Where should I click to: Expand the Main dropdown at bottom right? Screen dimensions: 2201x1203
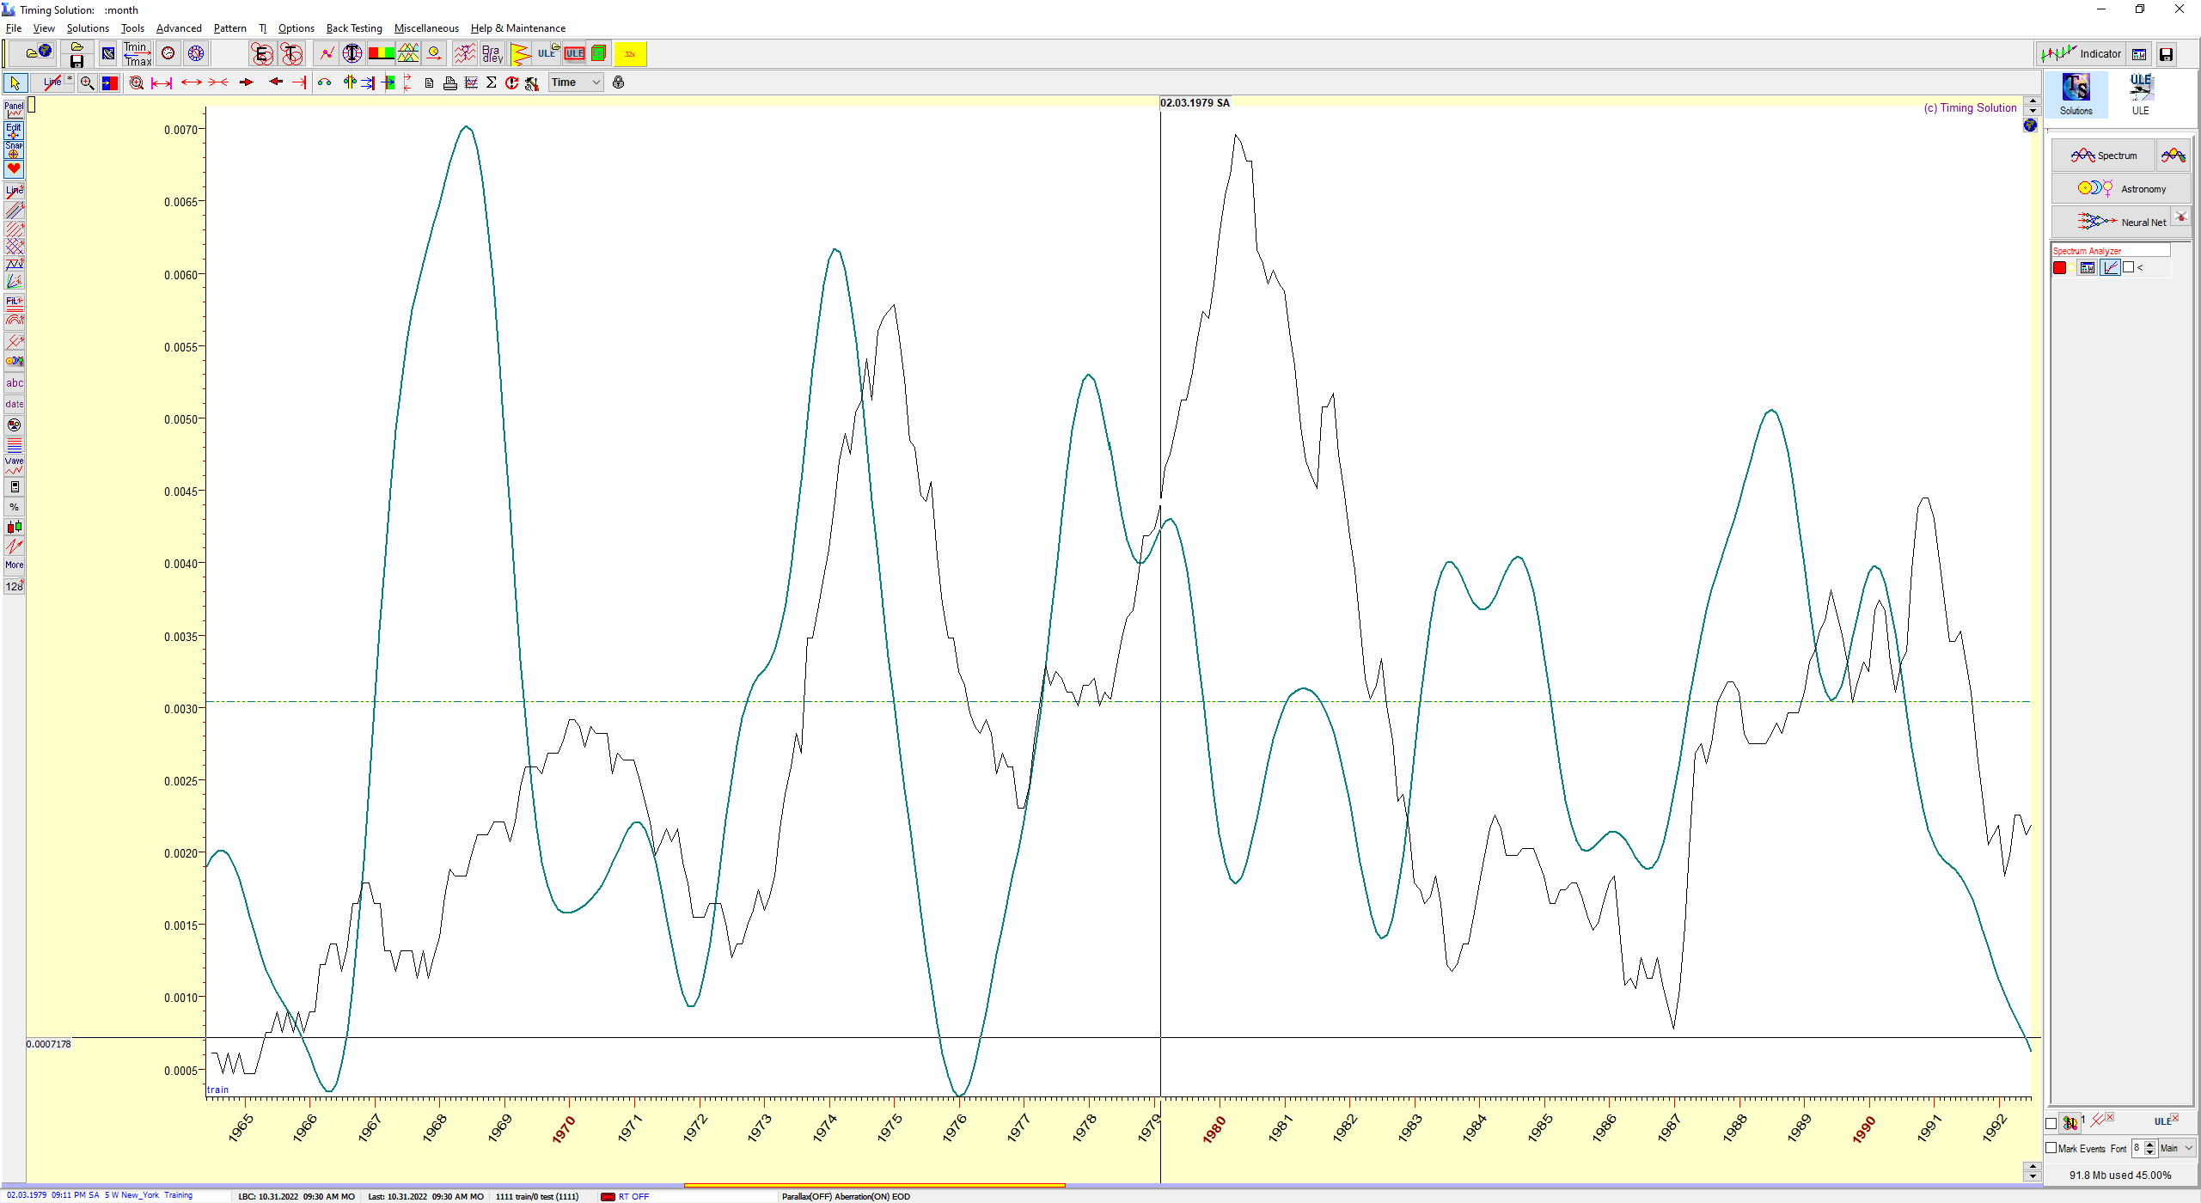2177,1148
